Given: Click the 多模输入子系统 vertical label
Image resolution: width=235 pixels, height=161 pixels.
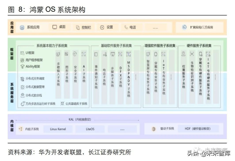Looking at the screenshot, I should (58, 74).
